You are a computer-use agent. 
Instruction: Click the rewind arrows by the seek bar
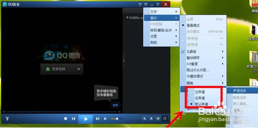[4, 112]
